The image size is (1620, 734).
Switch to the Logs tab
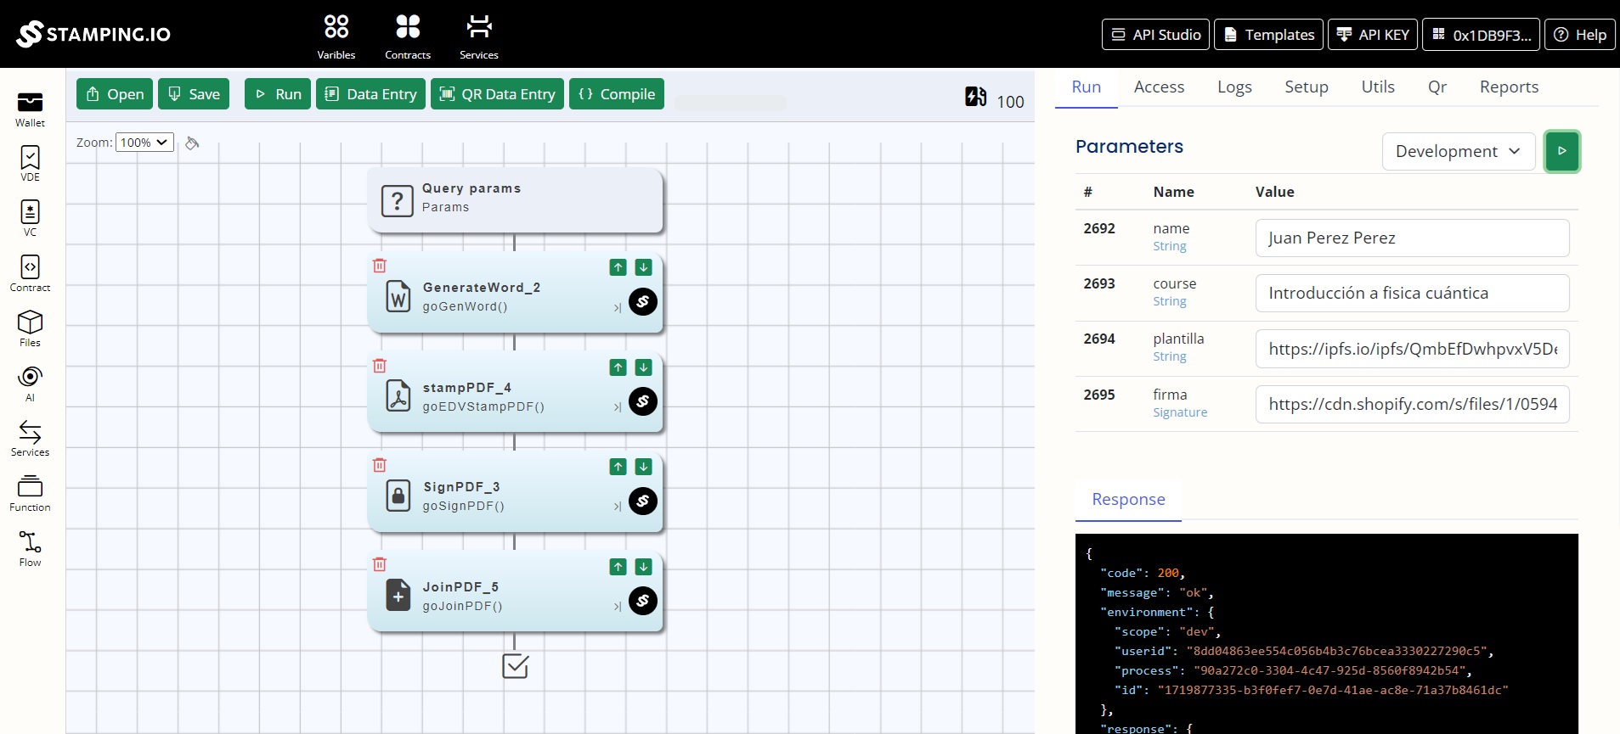click(x=1234, y=87)
